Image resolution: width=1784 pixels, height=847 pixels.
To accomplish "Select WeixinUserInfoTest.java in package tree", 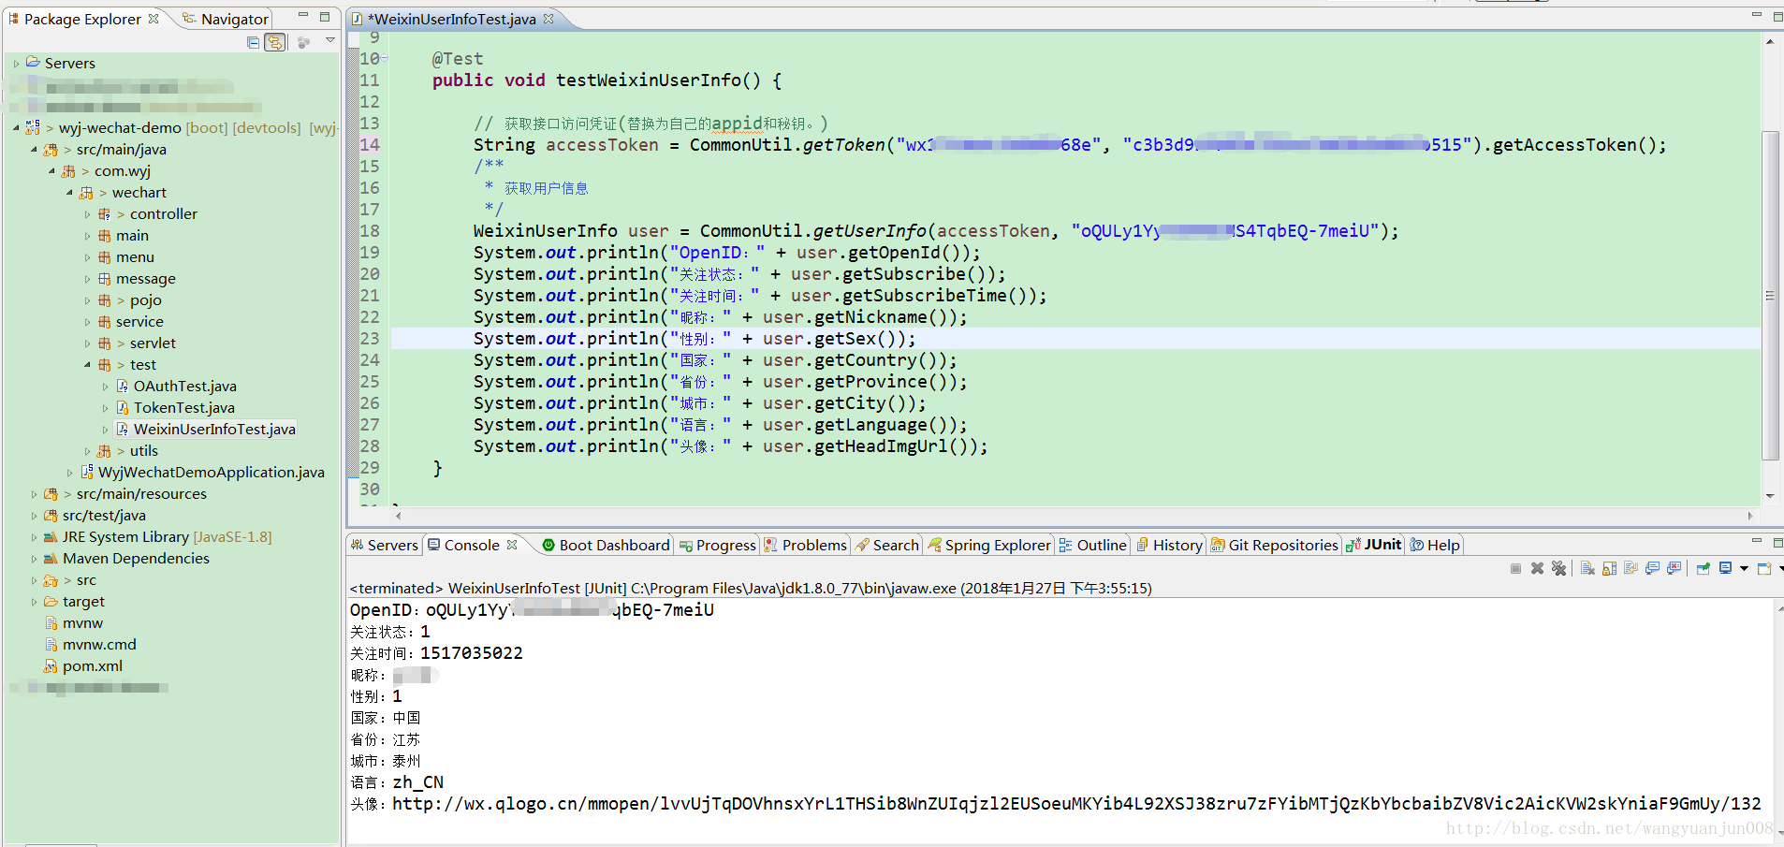I will point(214,429).
